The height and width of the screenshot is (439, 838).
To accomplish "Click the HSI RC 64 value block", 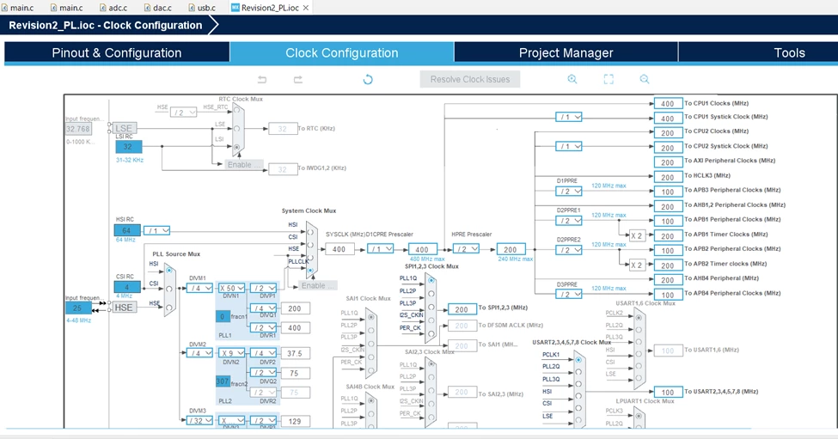I will pos(127,231).
